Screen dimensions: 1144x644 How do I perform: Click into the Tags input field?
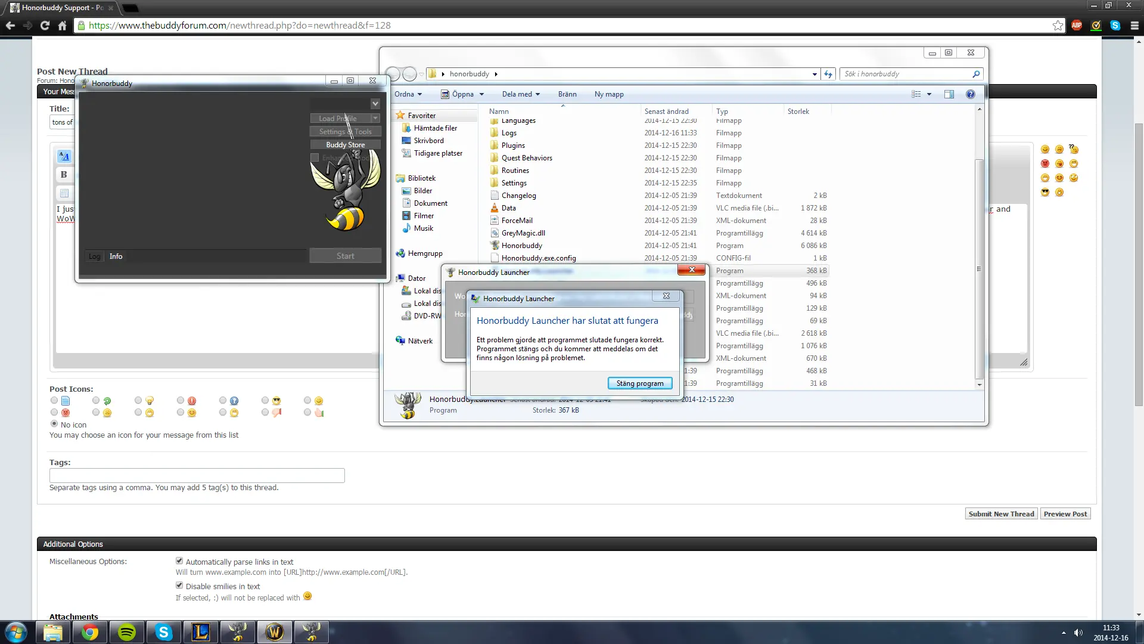click(197, 475)
